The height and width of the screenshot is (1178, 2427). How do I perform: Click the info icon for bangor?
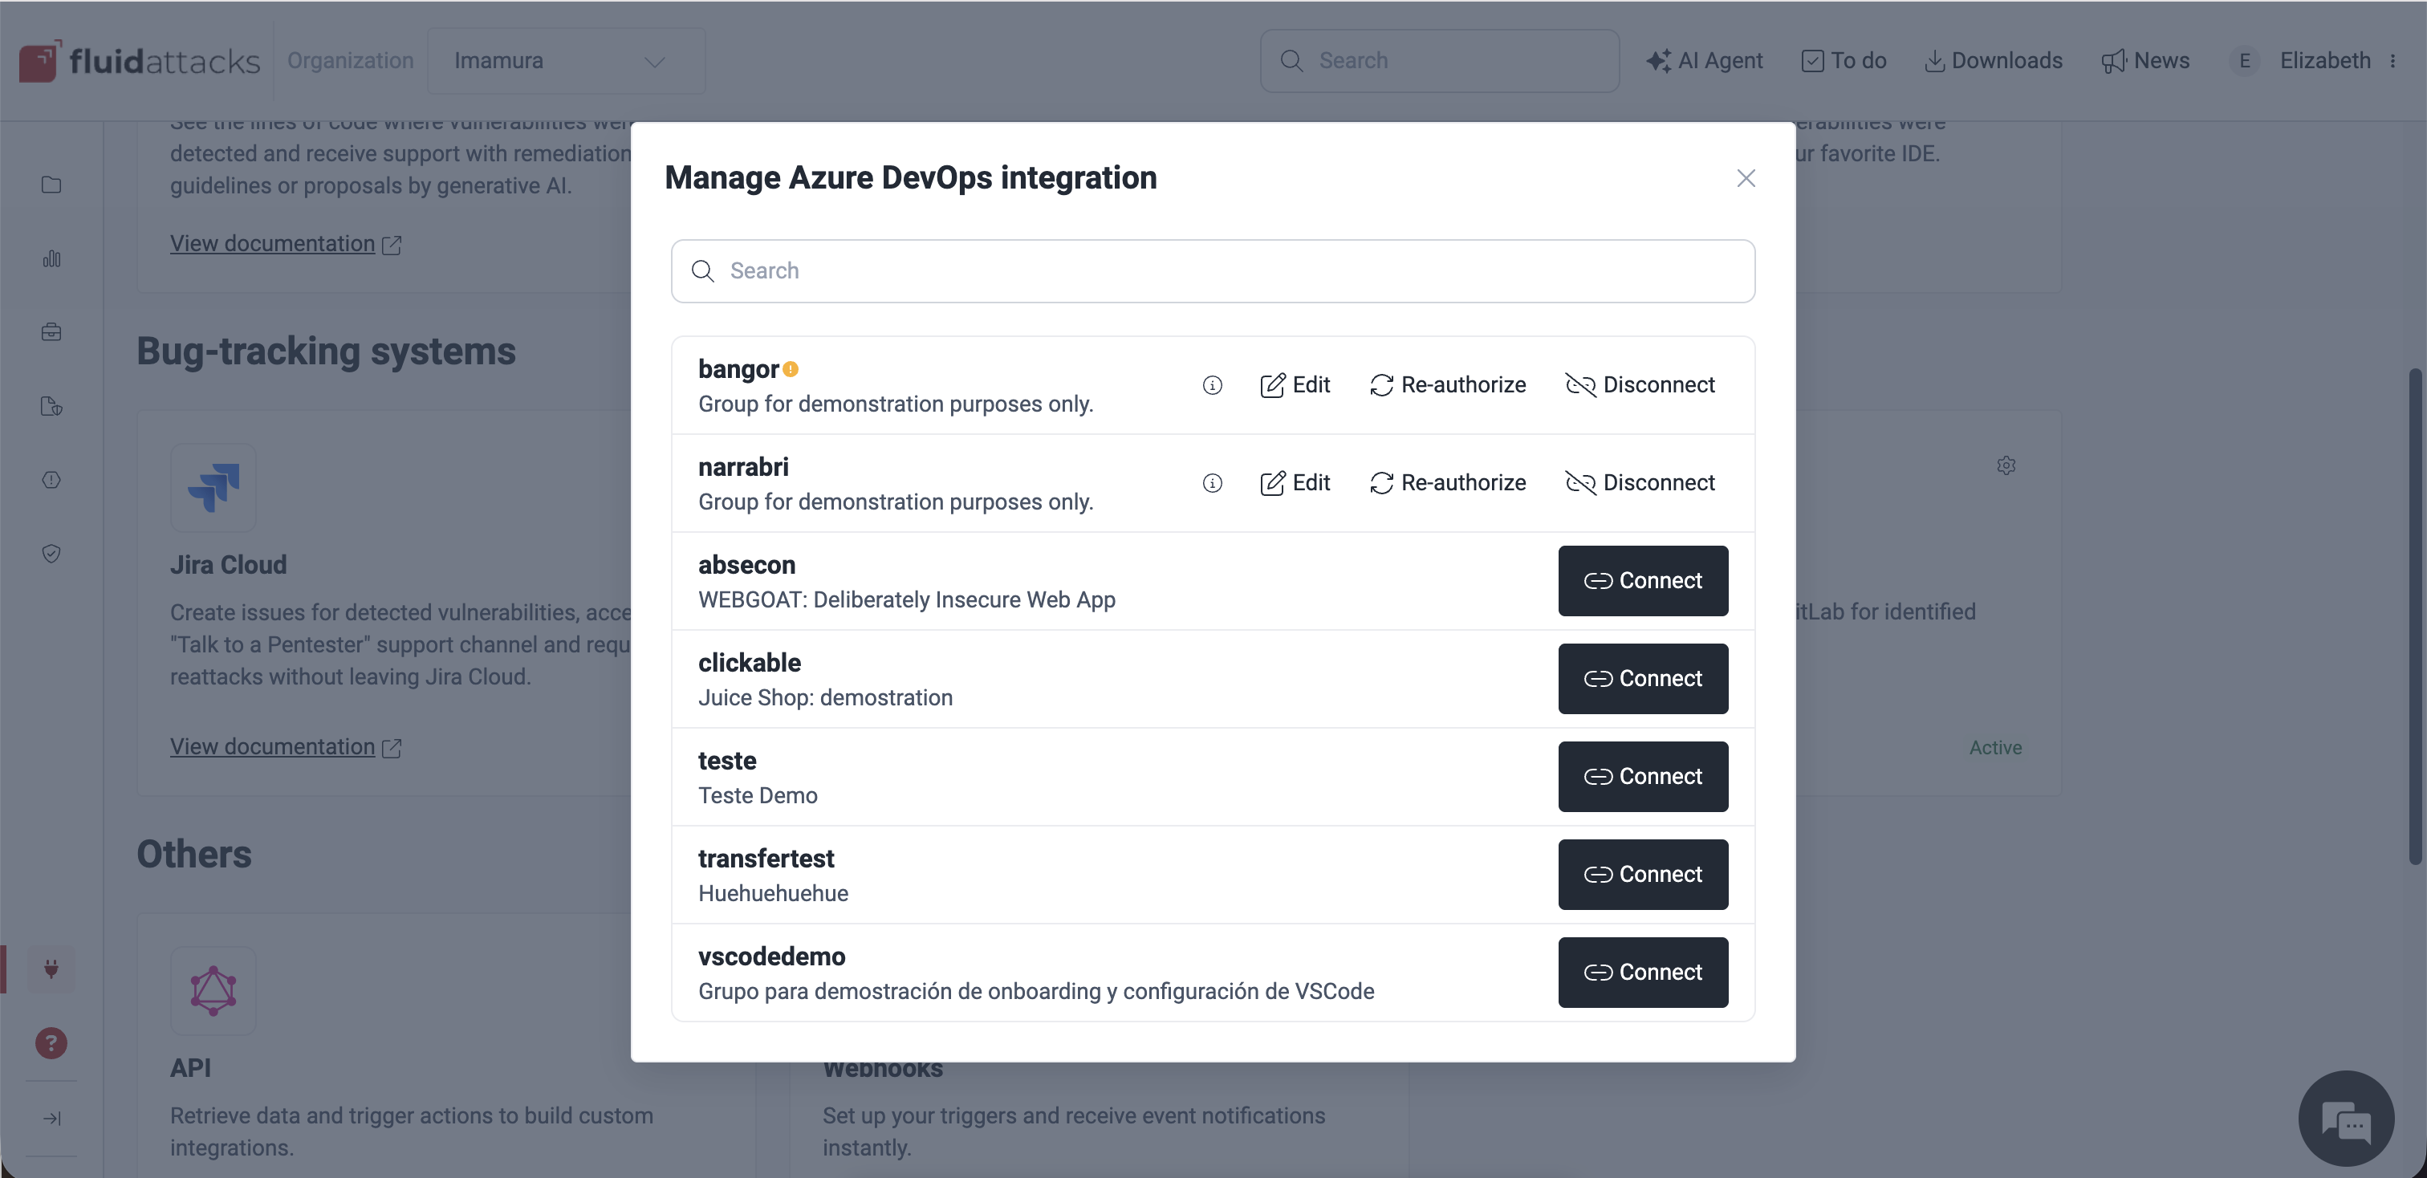tap(1213, 385)
